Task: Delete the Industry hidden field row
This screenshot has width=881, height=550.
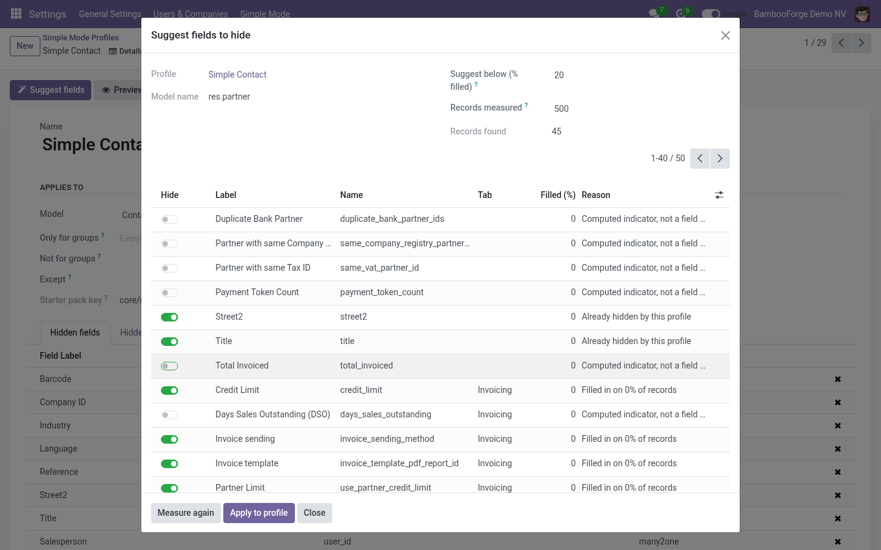Action: tap(838, 426)
